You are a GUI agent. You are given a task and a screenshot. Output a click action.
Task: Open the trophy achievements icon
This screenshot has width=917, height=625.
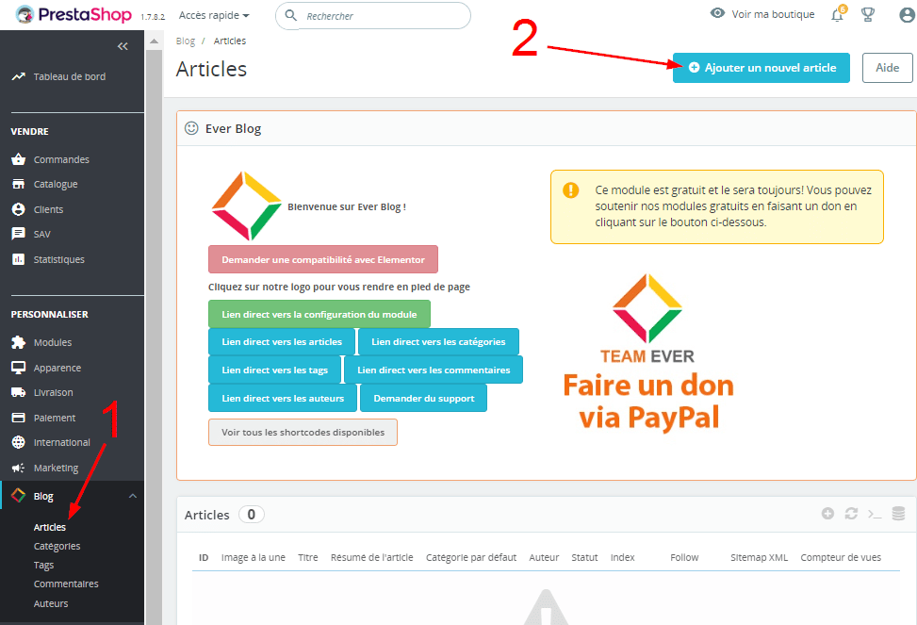[868, 15]
